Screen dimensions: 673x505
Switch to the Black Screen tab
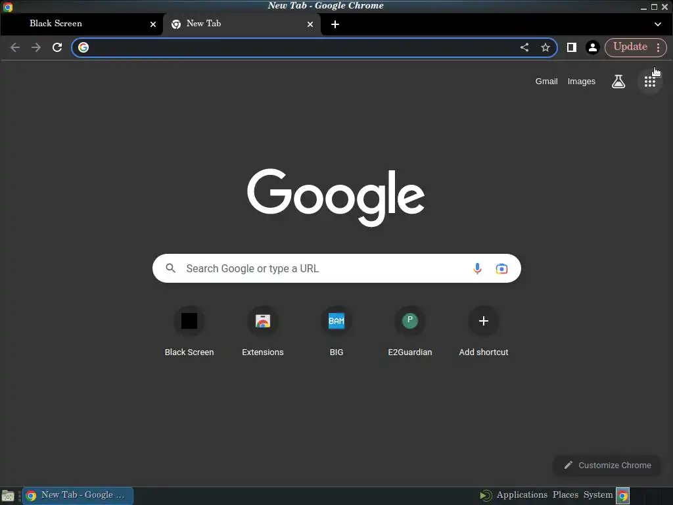coord(81,24)
